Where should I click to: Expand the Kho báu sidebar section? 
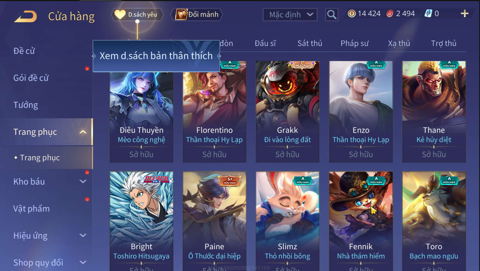[83, 181]
